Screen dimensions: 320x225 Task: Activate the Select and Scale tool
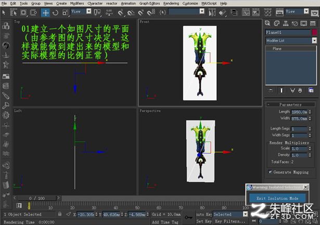(x=66, y=12)
